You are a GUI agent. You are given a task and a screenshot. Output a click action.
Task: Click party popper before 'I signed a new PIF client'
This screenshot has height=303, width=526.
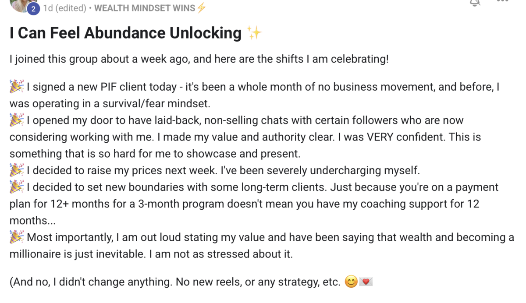click(17, 87)
